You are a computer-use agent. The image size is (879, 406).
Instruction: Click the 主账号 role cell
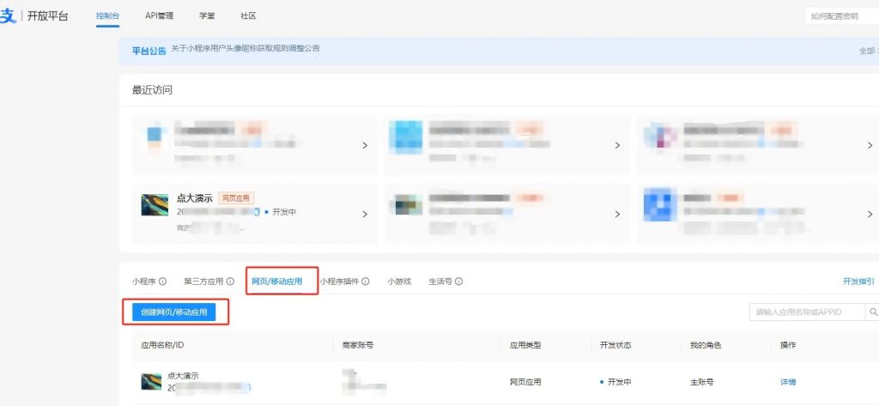(702, 382)
